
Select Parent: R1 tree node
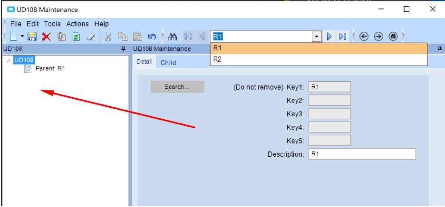50,68
